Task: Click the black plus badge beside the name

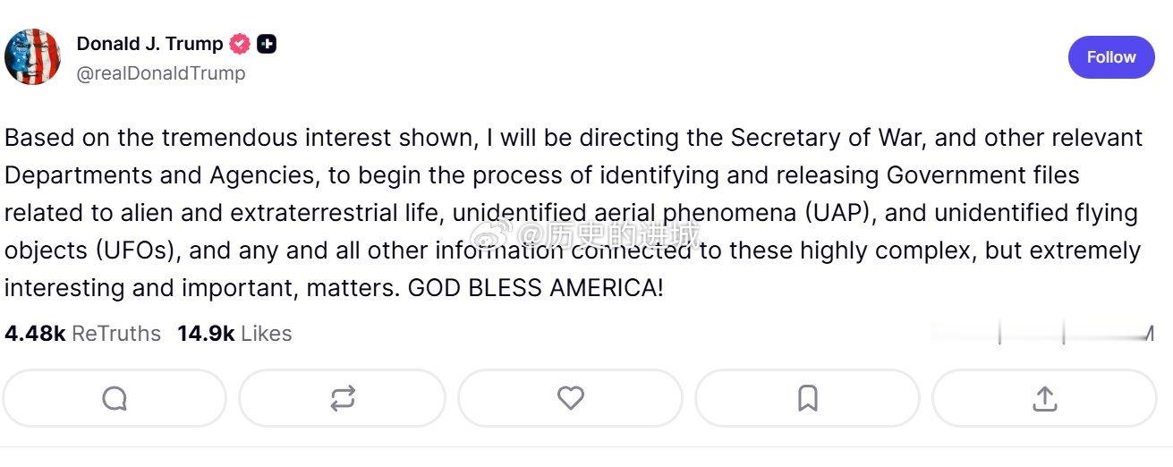Action: click(x=267, y=44)
